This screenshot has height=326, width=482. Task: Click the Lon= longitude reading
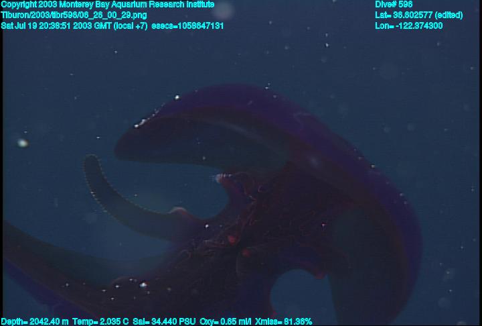pyautogui.click(x=409, y=25)
